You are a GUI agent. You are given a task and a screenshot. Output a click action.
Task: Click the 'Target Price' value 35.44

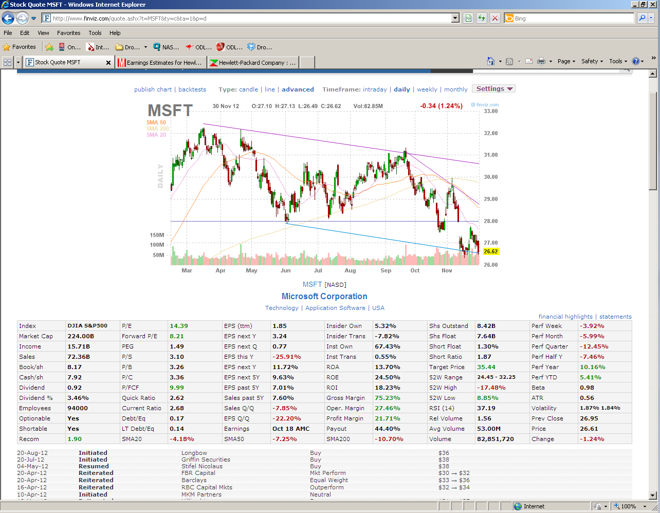(x=486, y=367)
